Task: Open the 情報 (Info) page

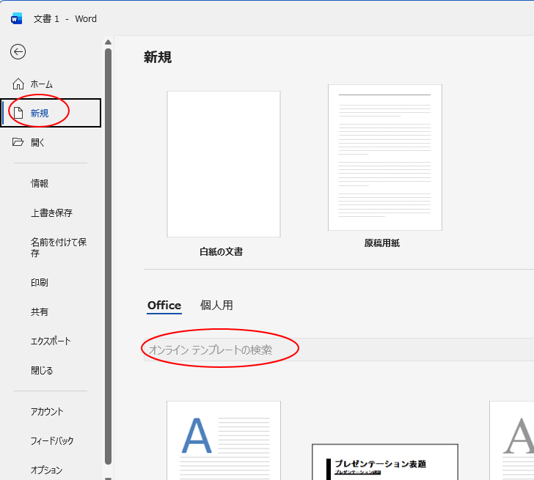Action: pyautogui.click(x=40, y=183)
